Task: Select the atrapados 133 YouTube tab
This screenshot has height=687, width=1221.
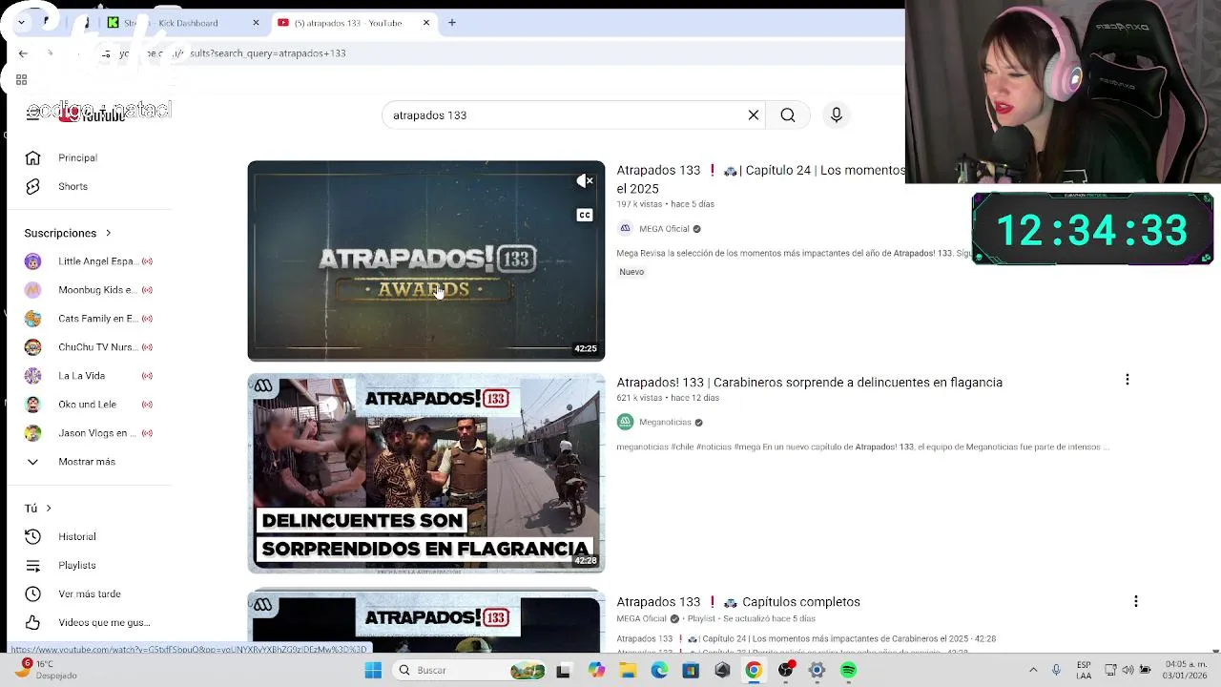Action: pos(352,23)
